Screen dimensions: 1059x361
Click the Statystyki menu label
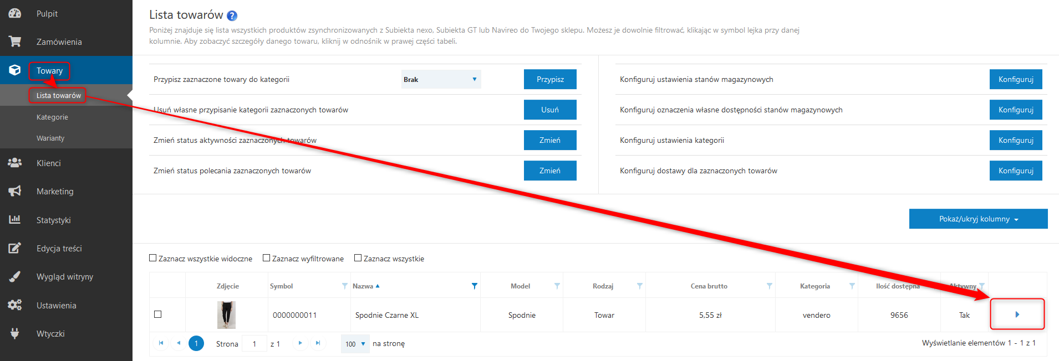tap(54, 220)
